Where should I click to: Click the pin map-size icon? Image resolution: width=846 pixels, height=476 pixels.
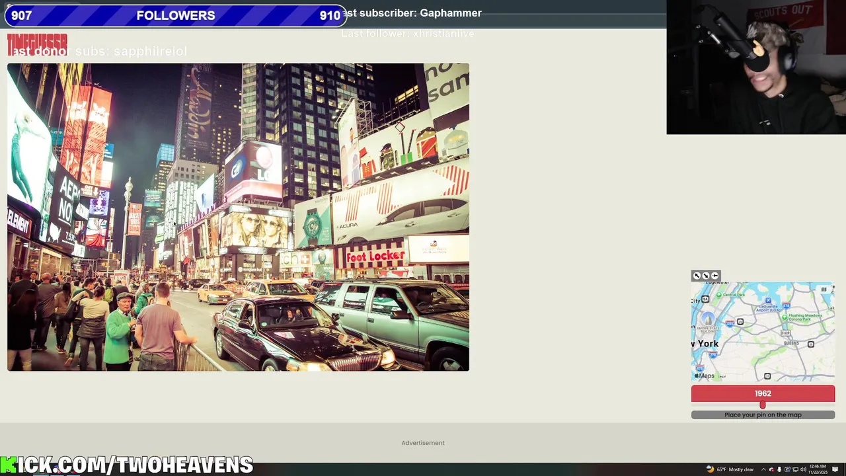pyautogui.click(x=714, y=276)
